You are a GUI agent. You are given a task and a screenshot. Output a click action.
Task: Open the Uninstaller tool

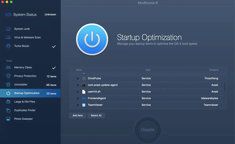click(30, 85)
